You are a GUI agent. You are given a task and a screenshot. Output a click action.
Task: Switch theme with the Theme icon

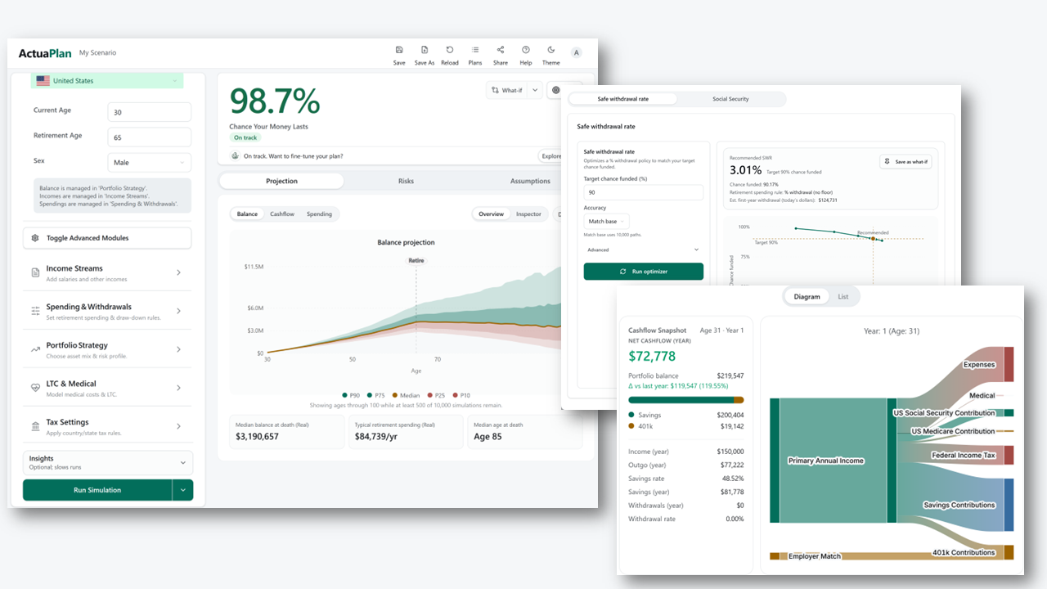tap(550, 51)
